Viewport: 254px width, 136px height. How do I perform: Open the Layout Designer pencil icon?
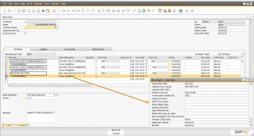click(134, 11)
